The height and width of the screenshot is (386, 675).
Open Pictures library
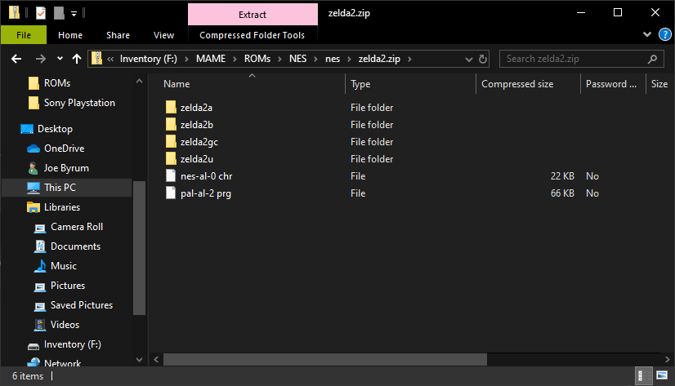click(x=68, y=286)
